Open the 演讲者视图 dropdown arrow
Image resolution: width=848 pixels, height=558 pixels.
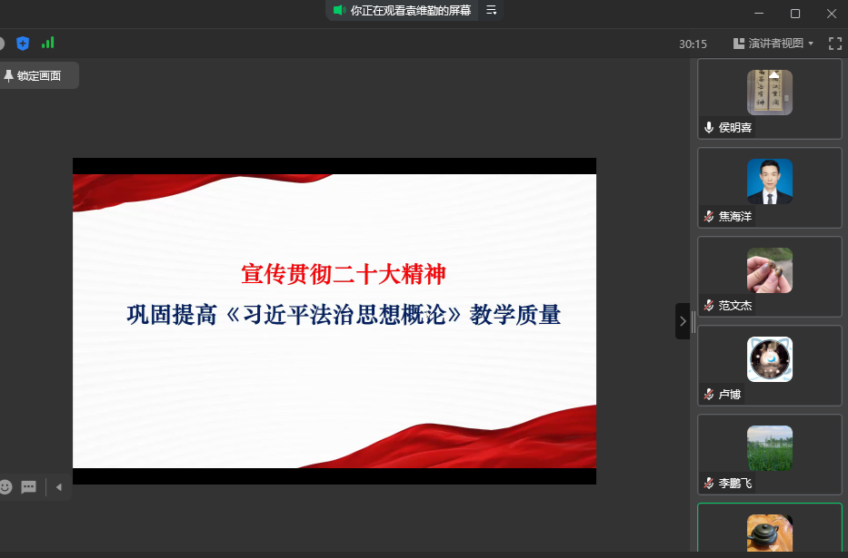point(813,43)
